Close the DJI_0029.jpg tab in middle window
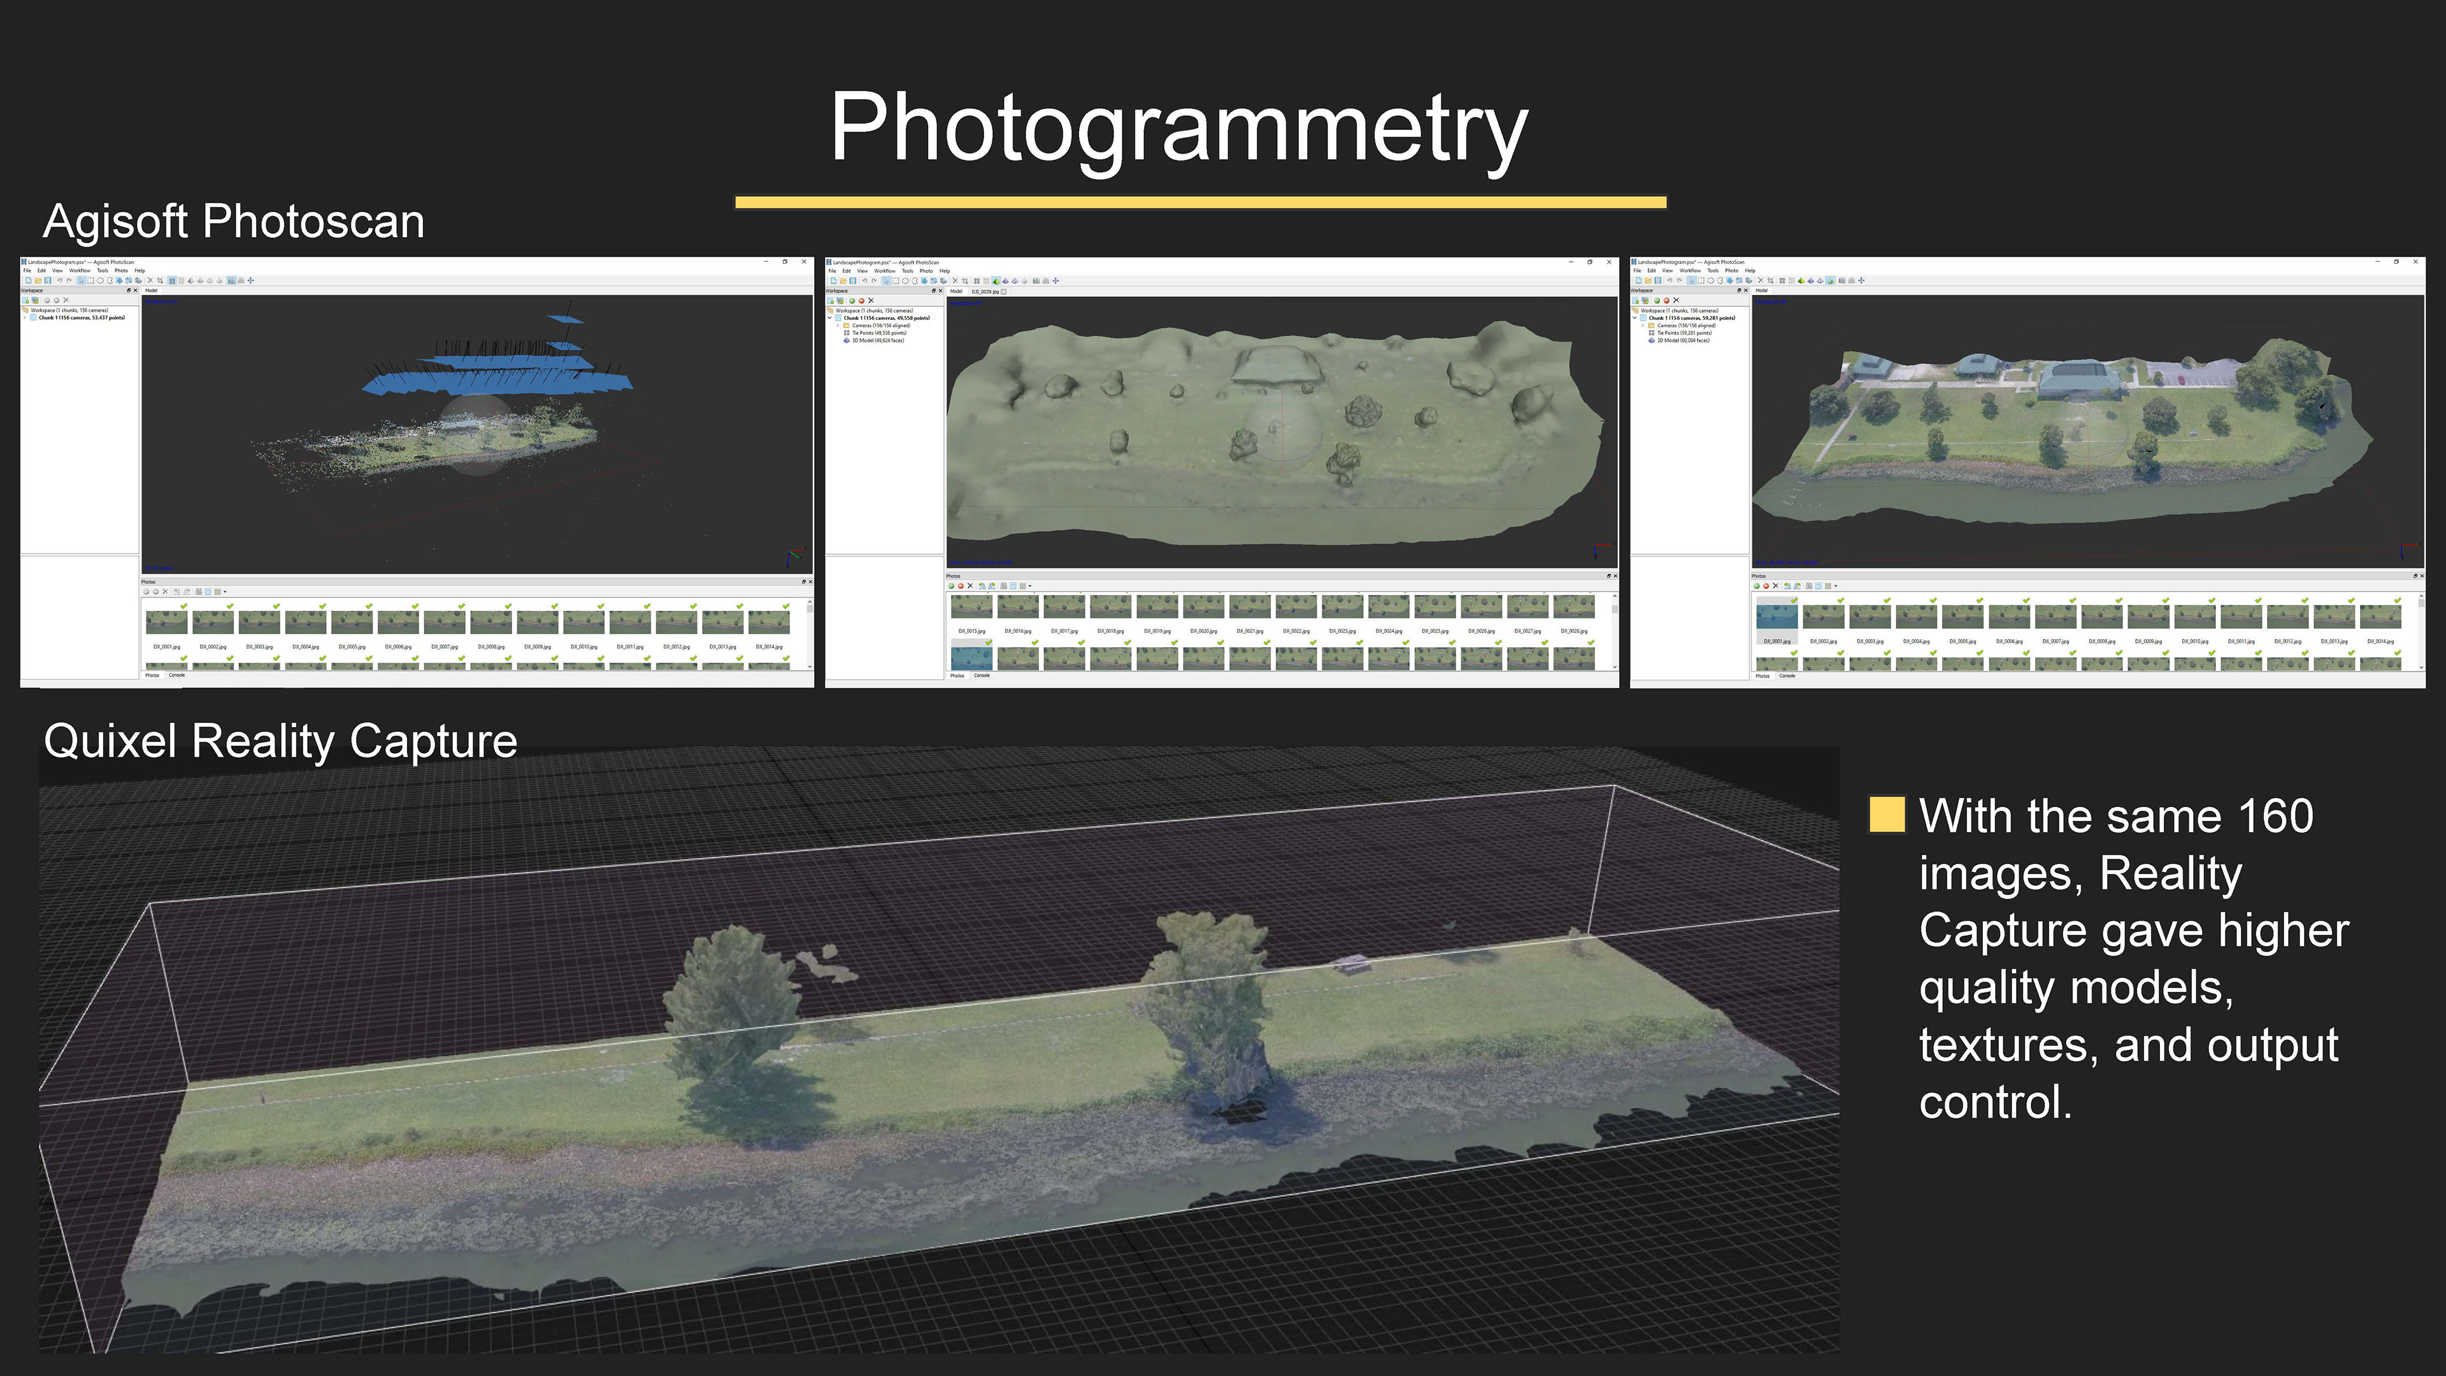 point(1004,292)
